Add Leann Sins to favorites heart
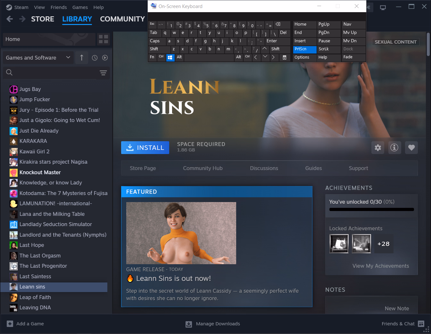Image resolution: width=431 pixels, height=334 pixels. (x=411, y=148)
